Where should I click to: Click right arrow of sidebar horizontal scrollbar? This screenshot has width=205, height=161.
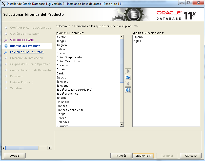[x=50, y=148]
